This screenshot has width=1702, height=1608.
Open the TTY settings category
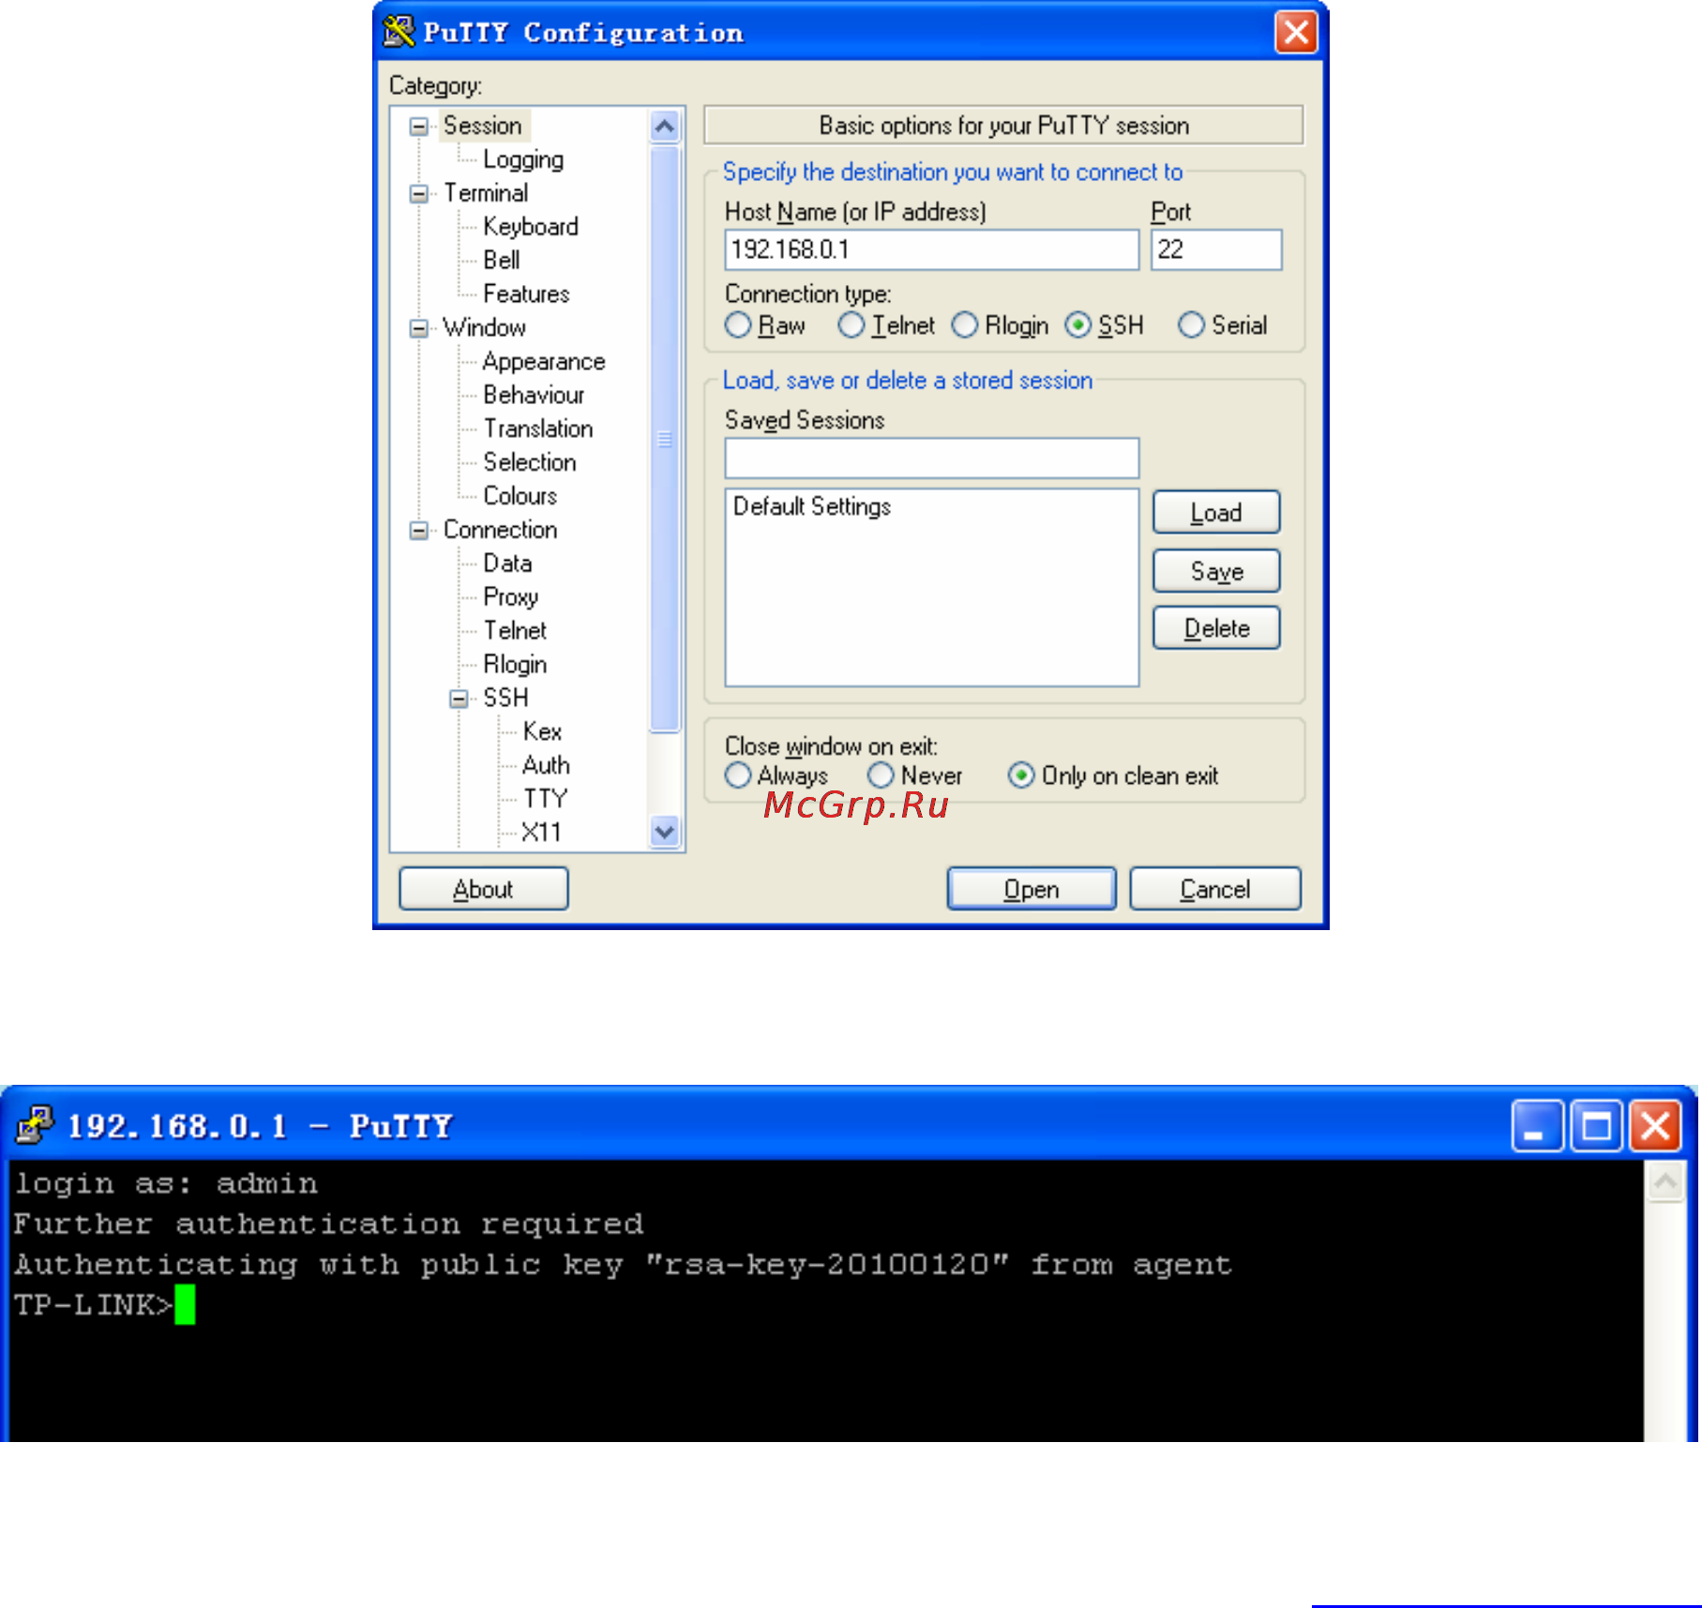coord(545,799)
